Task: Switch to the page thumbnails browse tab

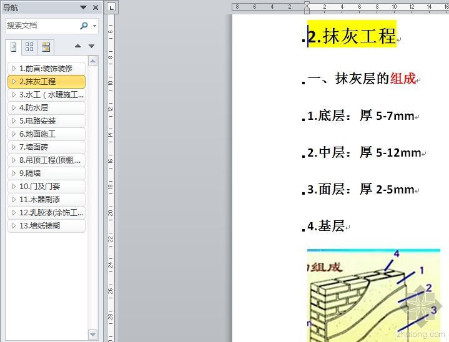Action: click(x=29, y=47)
